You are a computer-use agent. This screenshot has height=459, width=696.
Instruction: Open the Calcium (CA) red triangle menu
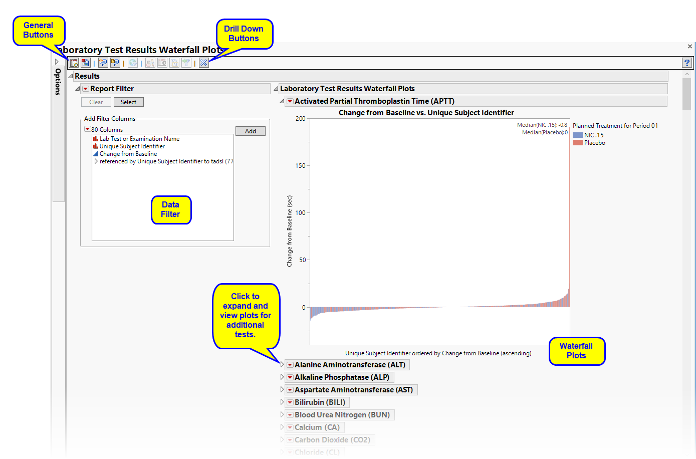coord(290,427)
